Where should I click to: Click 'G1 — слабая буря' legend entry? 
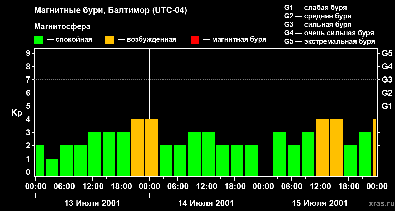point(315,8)
